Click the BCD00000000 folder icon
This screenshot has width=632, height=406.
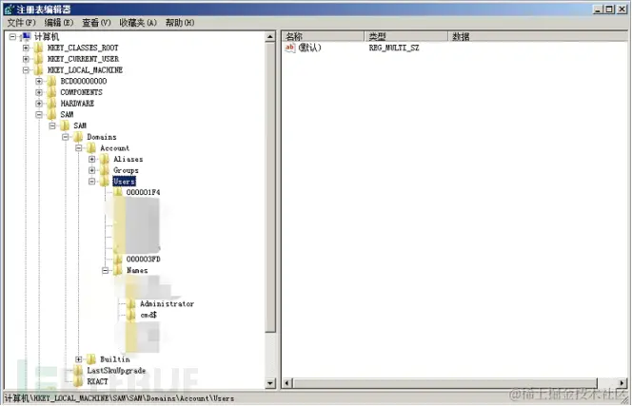click(51, 82)
